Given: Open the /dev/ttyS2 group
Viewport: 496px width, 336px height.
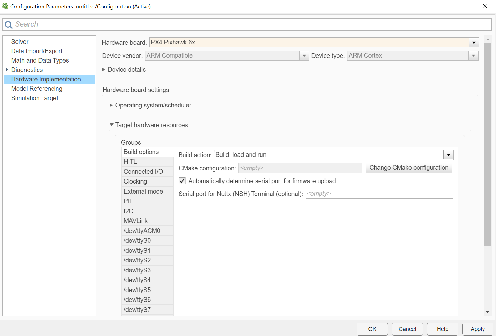Looking at the screenshot, I should pos(148,260).
